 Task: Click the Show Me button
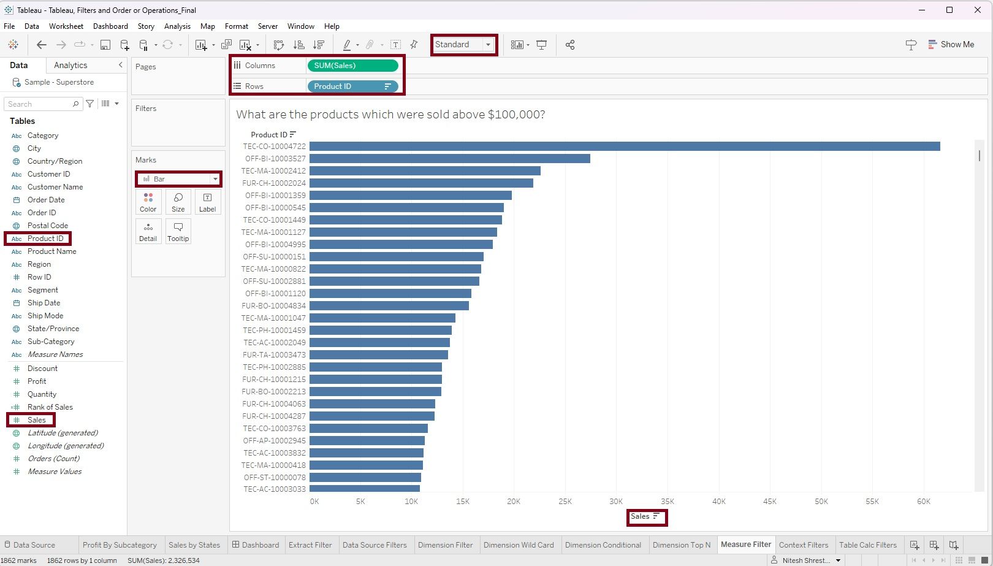tap(952, 44)
